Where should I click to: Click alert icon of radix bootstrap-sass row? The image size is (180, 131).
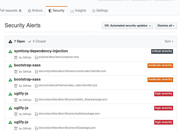coord(10,66)
